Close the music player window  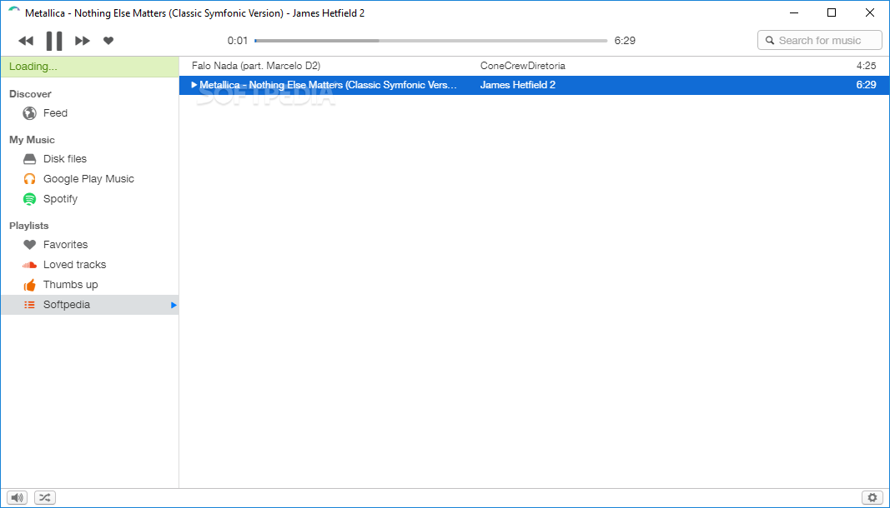(870, 12)
